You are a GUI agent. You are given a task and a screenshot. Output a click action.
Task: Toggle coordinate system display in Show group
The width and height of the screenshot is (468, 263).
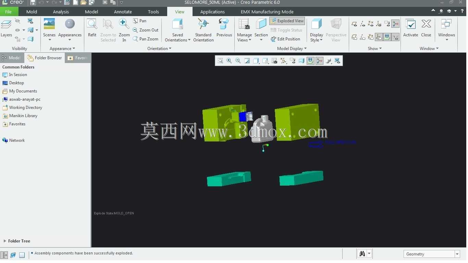click(379, 24)
